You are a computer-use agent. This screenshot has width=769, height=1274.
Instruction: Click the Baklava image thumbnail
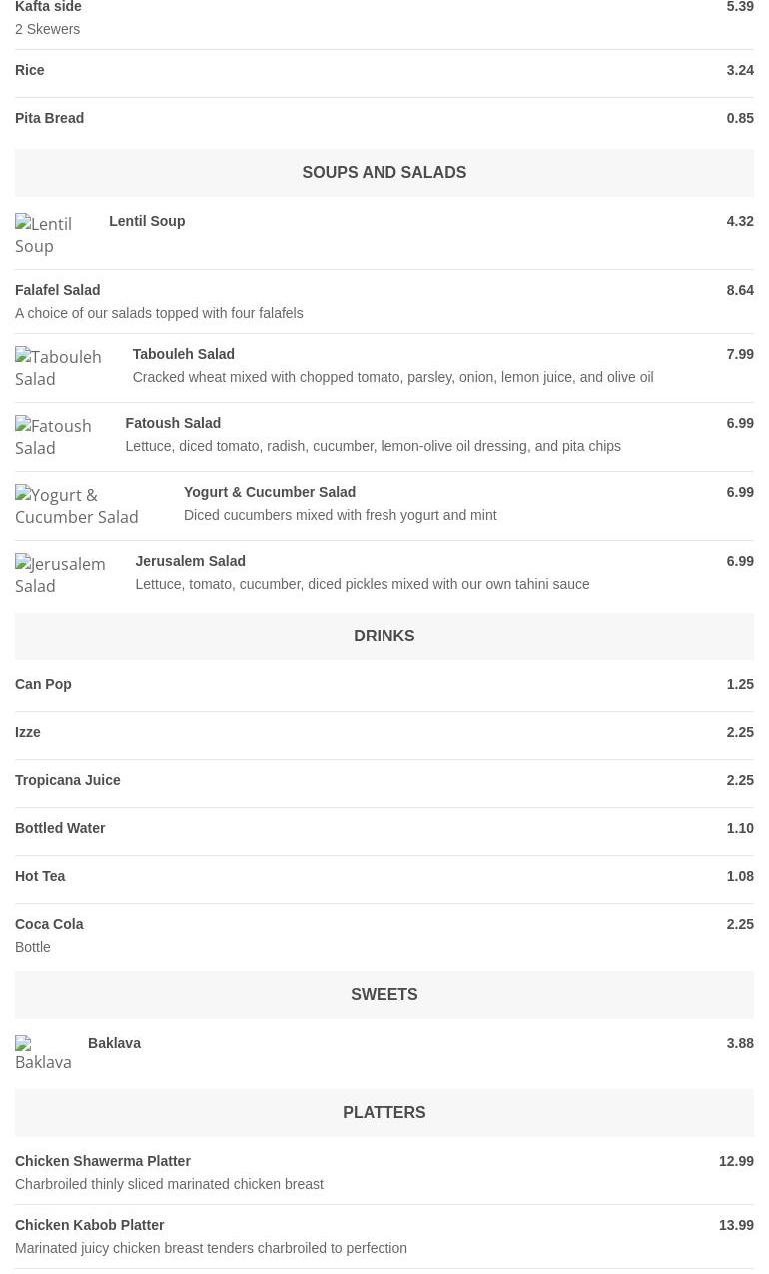[x=44, y=1054]
